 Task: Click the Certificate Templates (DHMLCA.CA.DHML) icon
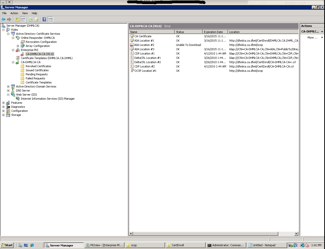coord(18,58)
